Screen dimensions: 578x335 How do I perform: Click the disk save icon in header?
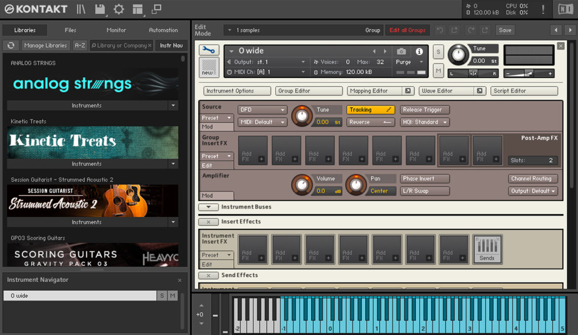[x=99, y=9]
